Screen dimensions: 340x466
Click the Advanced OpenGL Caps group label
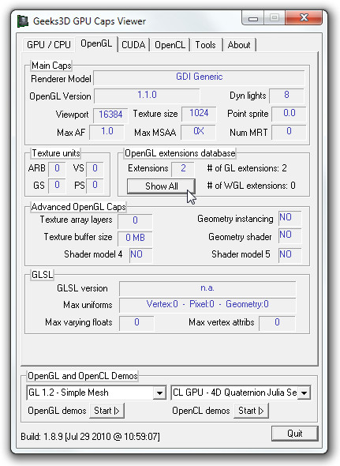79,207
